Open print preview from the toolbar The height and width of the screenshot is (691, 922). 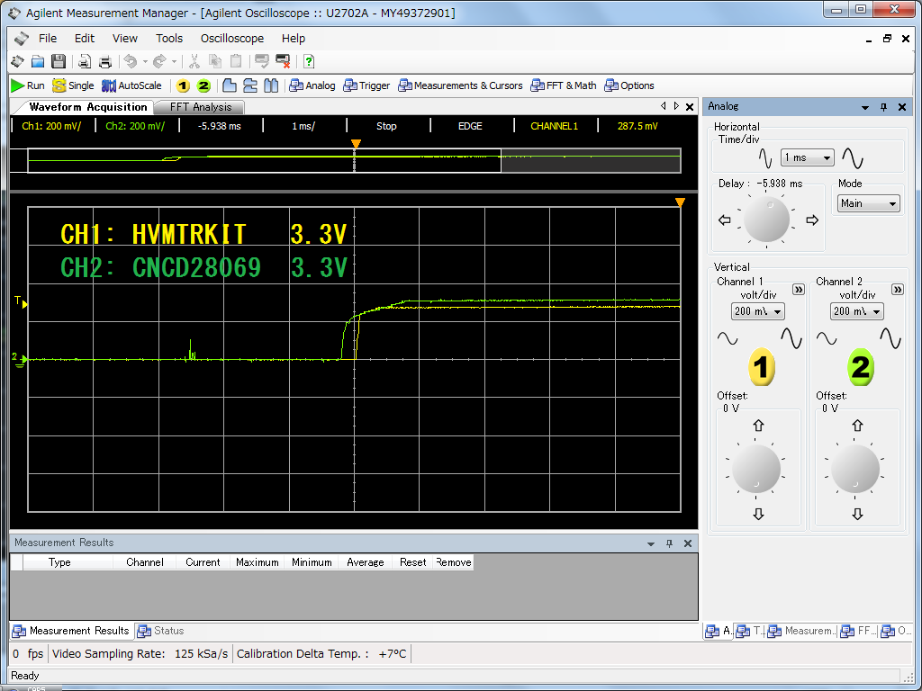click(85, 61)
